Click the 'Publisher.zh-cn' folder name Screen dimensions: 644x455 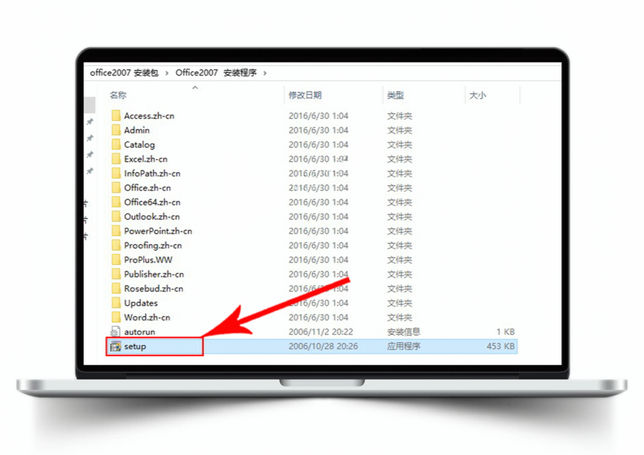(x=154, y=274)
